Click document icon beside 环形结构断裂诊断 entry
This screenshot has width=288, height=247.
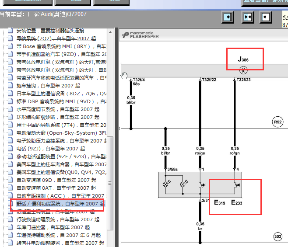tap(11, 117)
